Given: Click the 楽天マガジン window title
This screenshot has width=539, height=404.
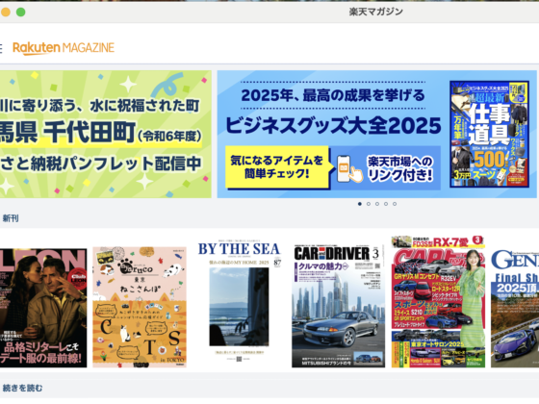Looking at the screenshot, I should (375, 12).
